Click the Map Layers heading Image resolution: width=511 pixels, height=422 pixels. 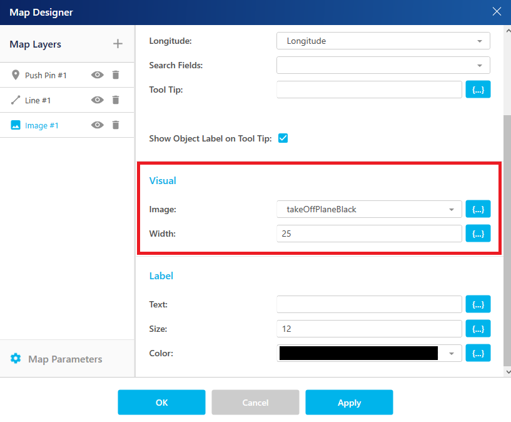[x=35, y=44]
